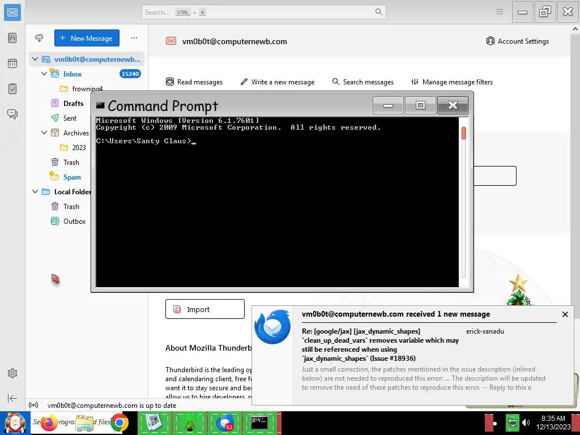580x435 pixels.
Task: Open Account Settings
Action: pyautogui.click(x=518, y=41)
